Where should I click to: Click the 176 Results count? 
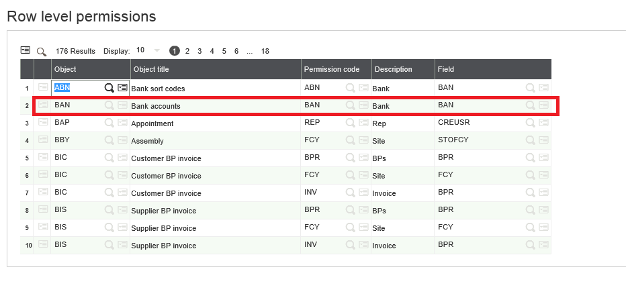pyautogui.click(x=75, y=51)
